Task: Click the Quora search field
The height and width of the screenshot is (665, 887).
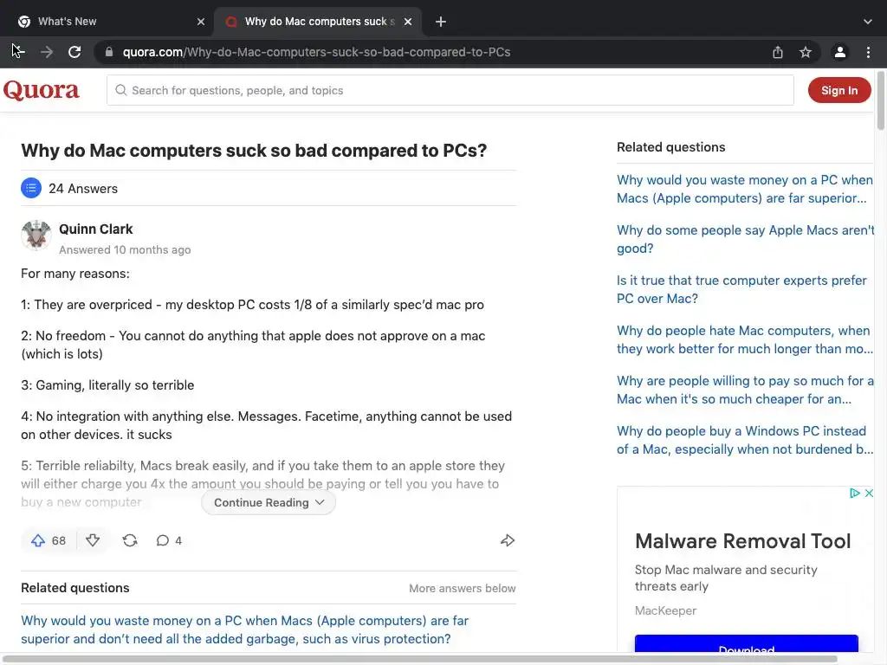Action: tap(450, 90)
